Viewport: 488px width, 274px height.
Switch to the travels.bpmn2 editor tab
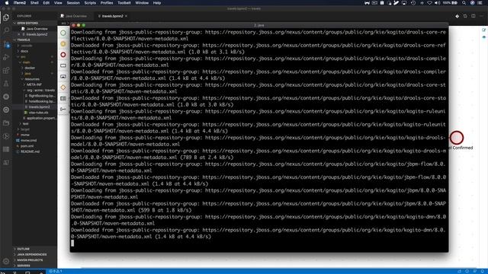pyautogui.click(x=112, y=16)
